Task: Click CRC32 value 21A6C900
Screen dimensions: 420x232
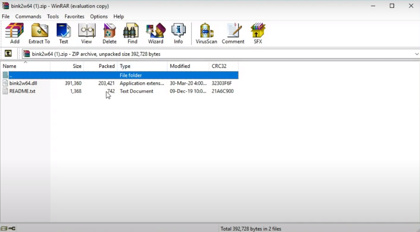Action: 223,91
